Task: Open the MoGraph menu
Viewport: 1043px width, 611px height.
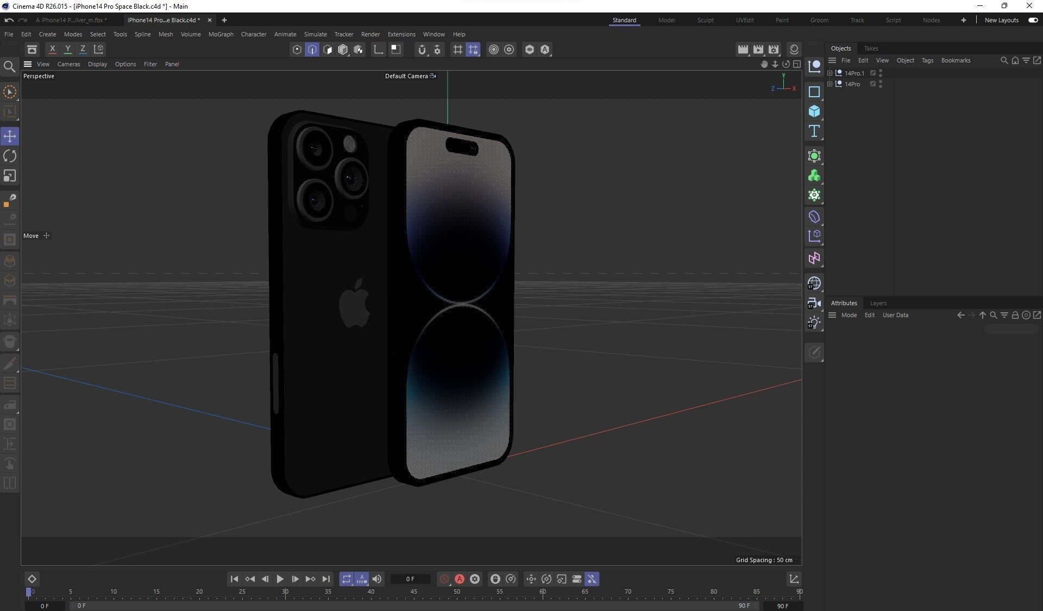Action: tap(221, 34)
